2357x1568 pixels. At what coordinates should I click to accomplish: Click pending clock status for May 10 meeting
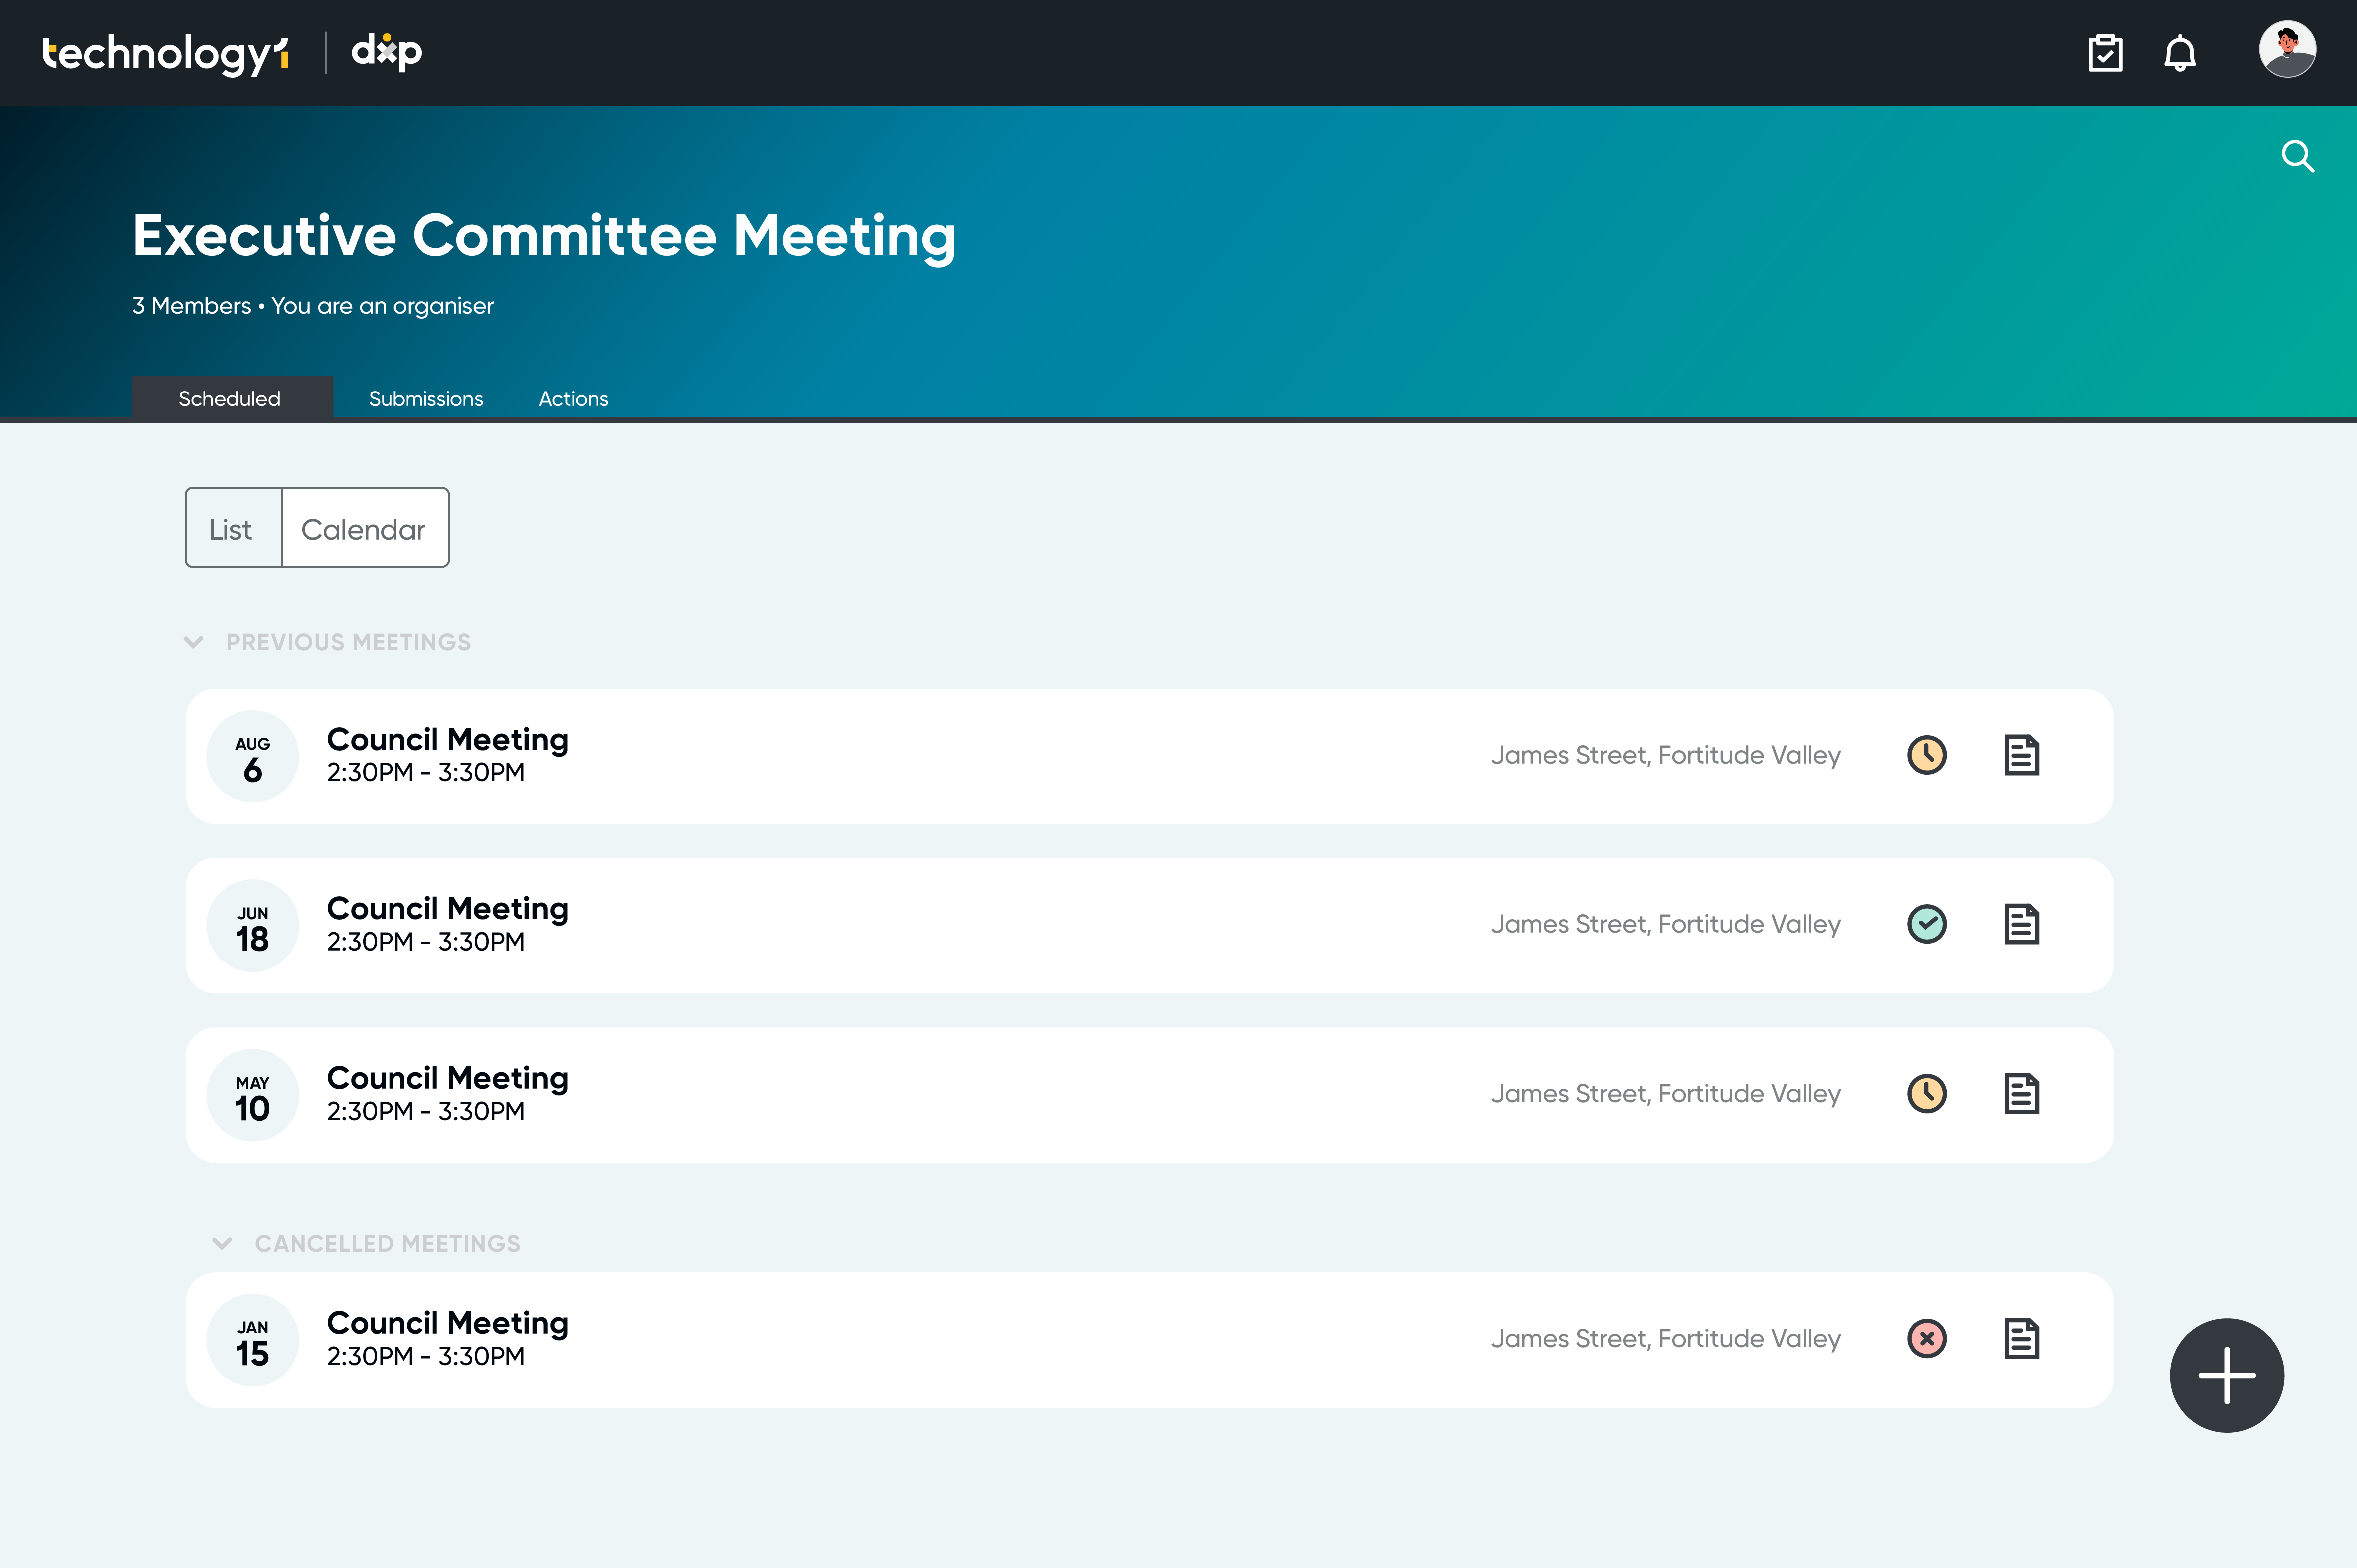(x=1926, y=1093)
